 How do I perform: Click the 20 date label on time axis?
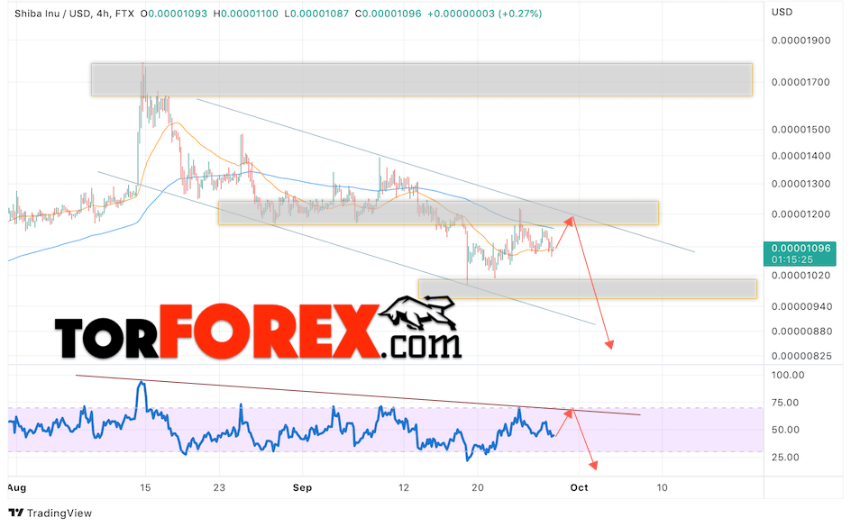(x=478, y=488)
